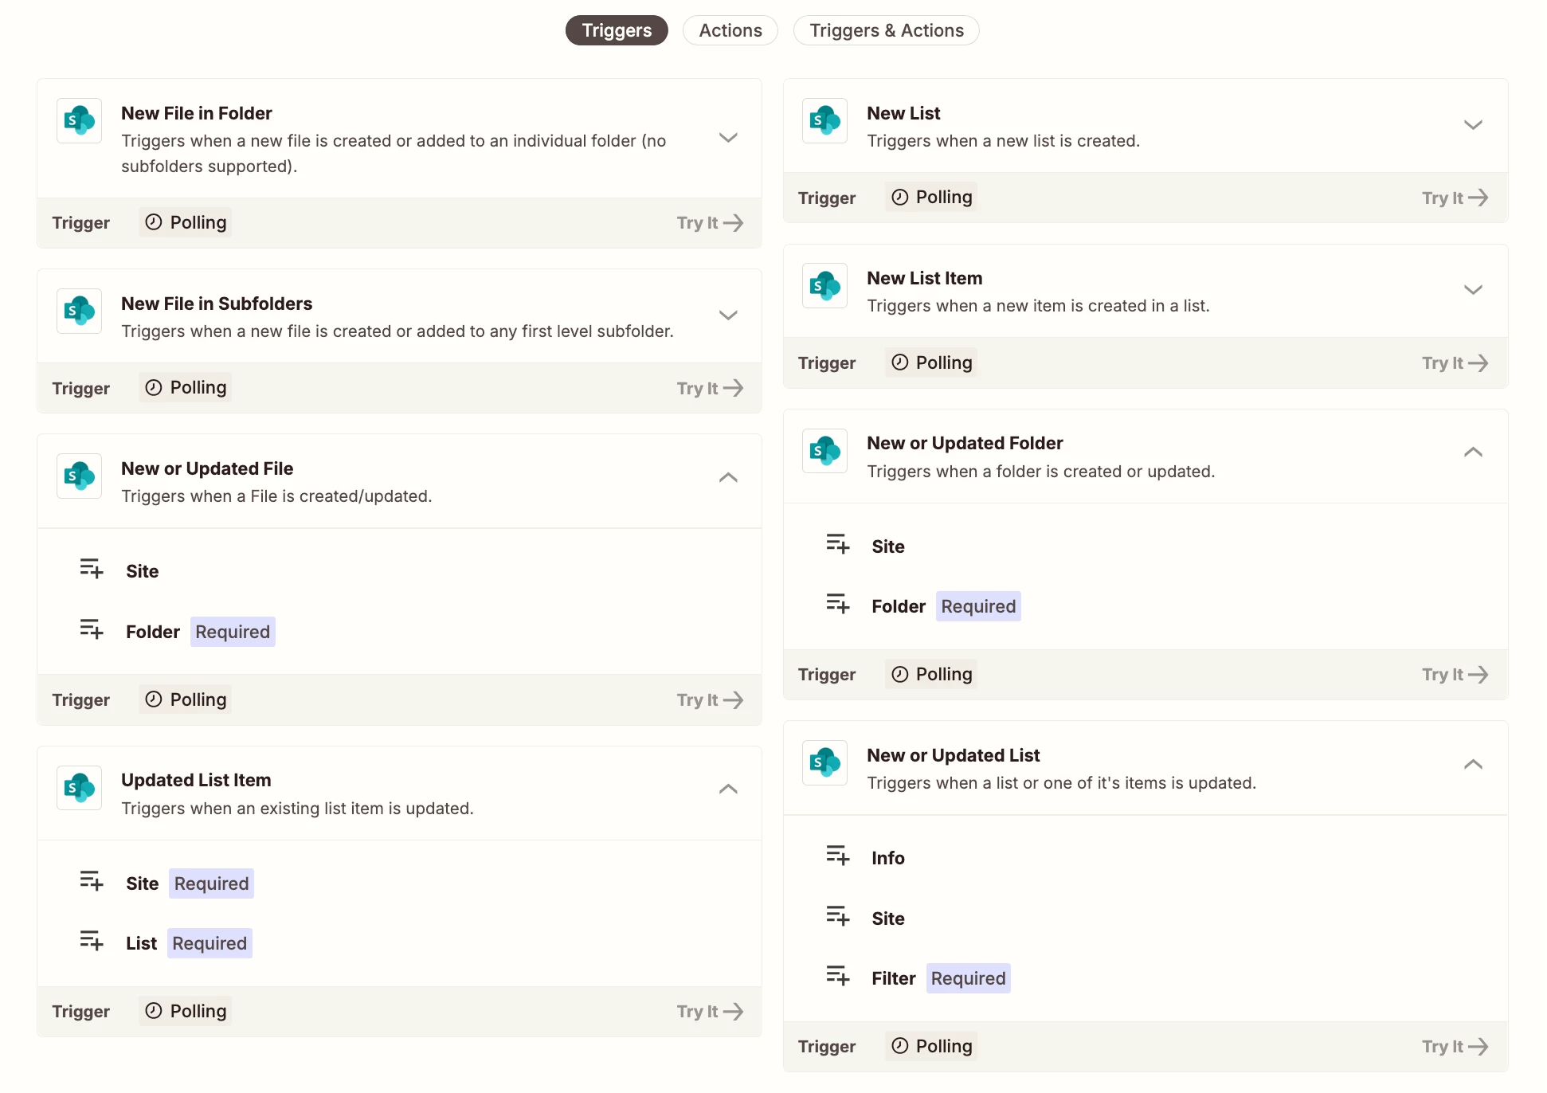This screenshot has height=1093, width=1547.
Task: Collapse the New or Updated Folder card
Action: point(1473,452)
